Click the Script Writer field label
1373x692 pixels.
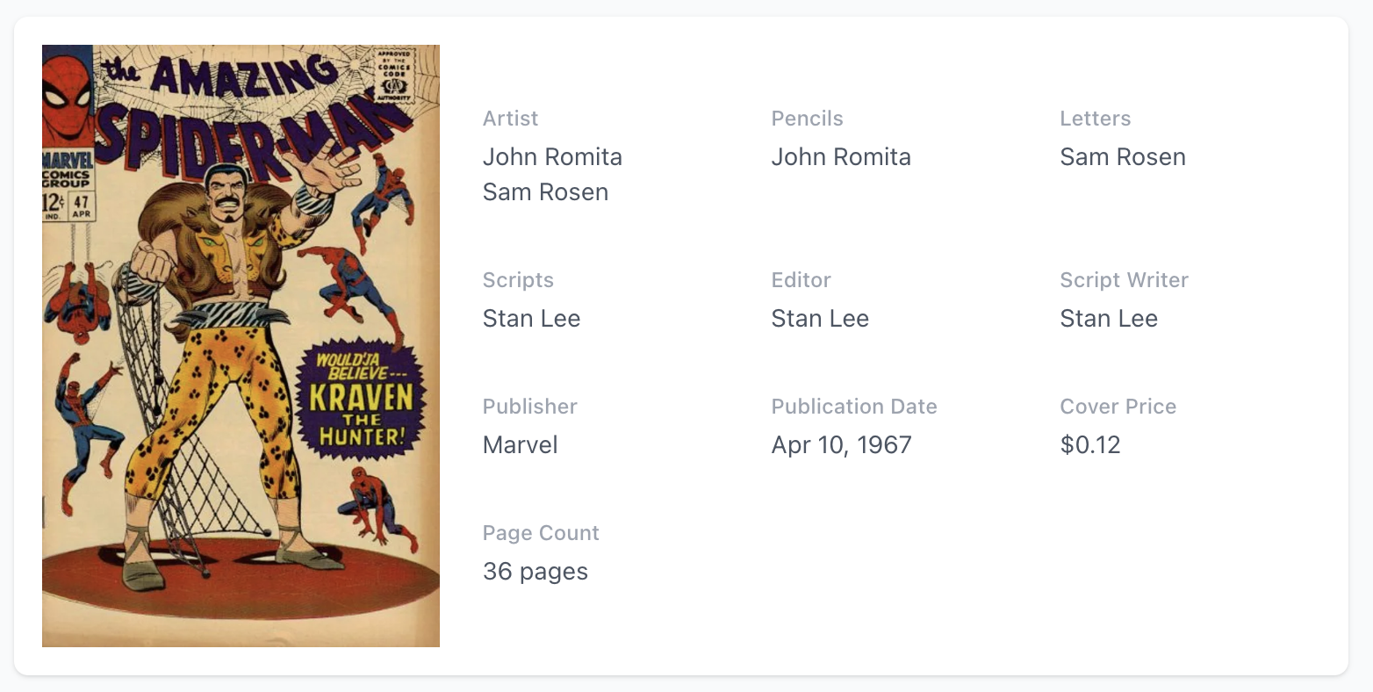tap(1124, 280)
